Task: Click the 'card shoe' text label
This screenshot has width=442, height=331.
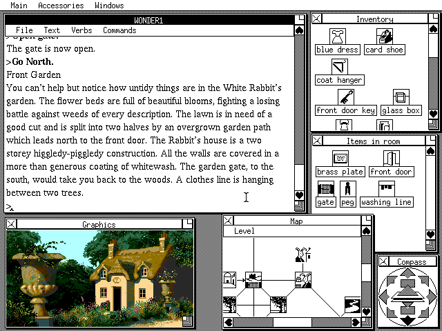Action: 384,50
